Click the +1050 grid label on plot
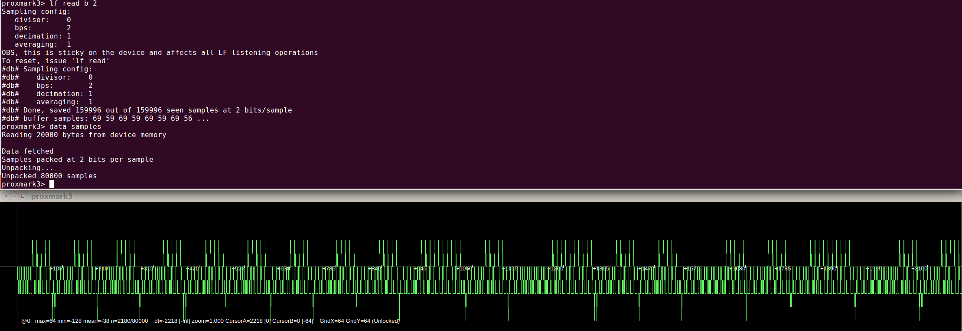962x331 pixels. [464, 269]
